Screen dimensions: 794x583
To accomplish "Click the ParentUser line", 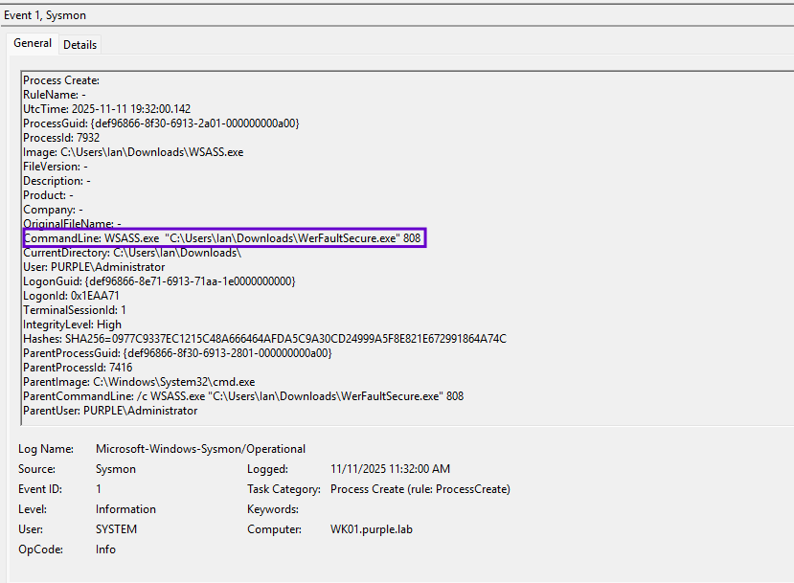I will [x=110, y=411].
